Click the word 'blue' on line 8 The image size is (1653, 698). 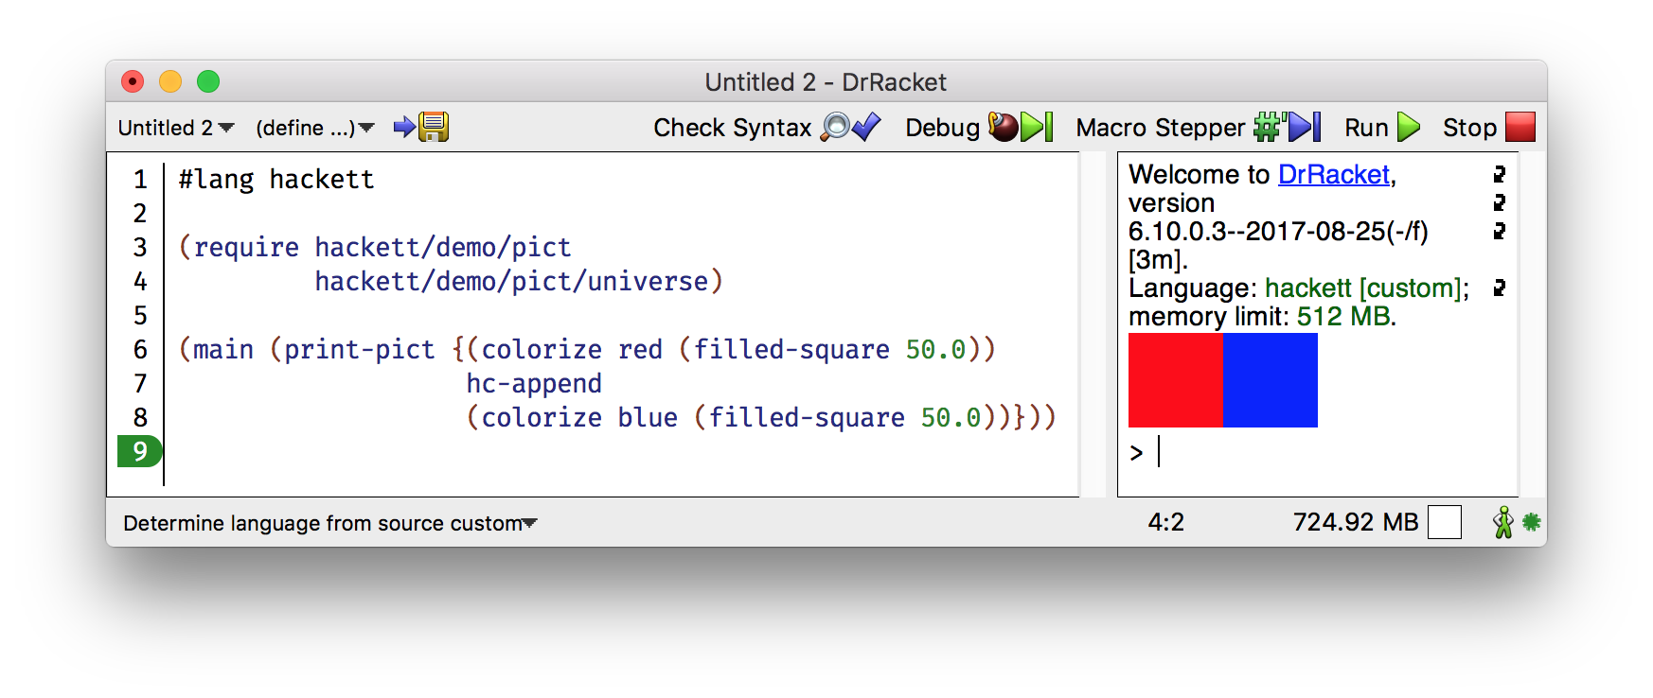[648, 418]
